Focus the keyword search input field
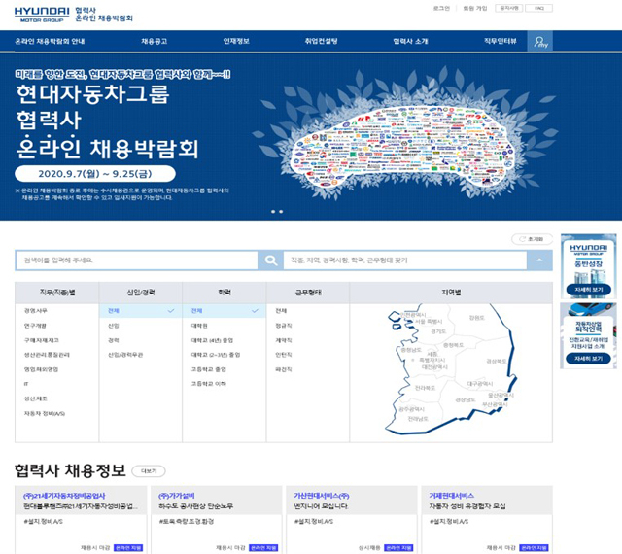Screen dimensions: 622x554 coord(137,260)
